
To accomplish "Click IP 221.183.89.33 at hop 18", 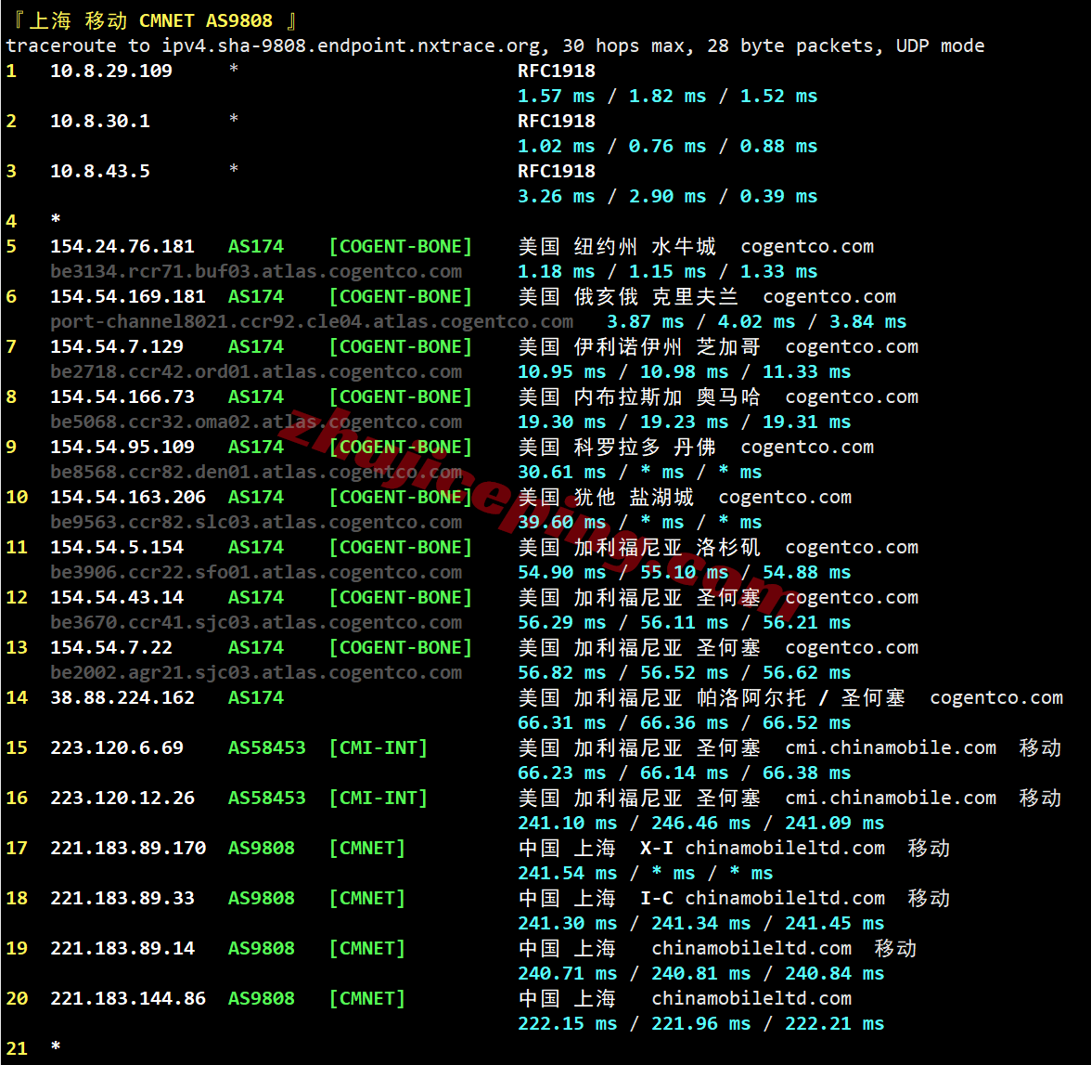I will (x=122, y=899).
